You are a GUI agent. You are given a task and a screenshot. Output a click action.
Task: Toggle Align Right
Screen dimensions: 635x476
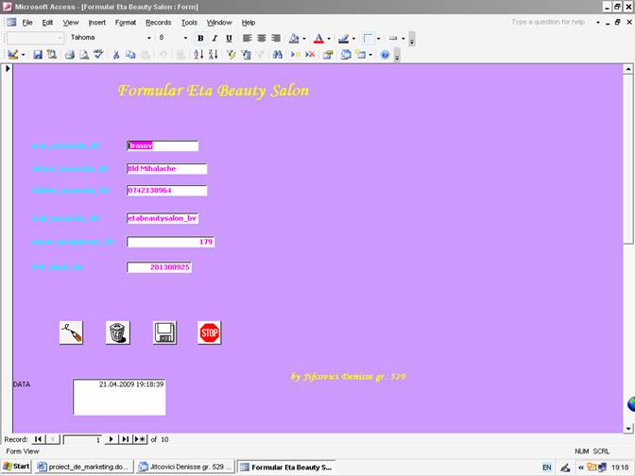276,38
